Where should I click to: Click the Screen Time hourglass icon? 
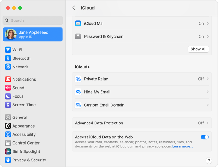click(8, 105)
